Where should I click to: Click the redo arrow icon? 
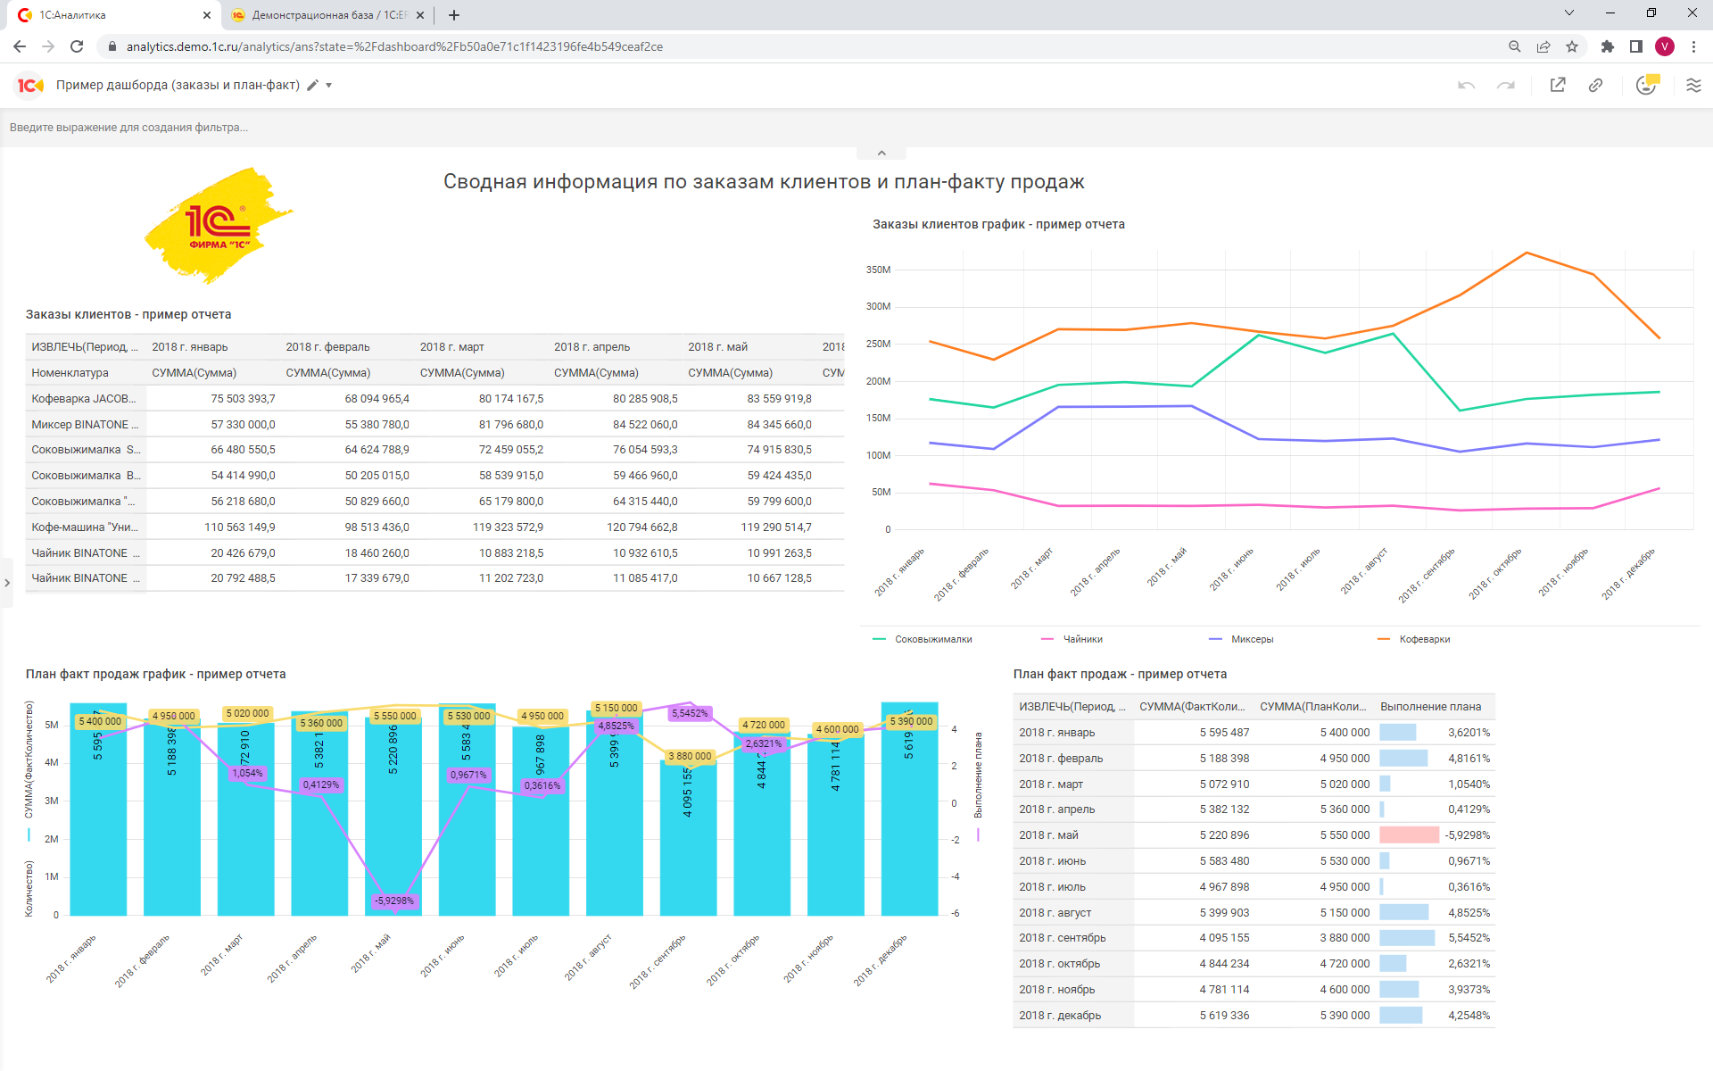1506,85
